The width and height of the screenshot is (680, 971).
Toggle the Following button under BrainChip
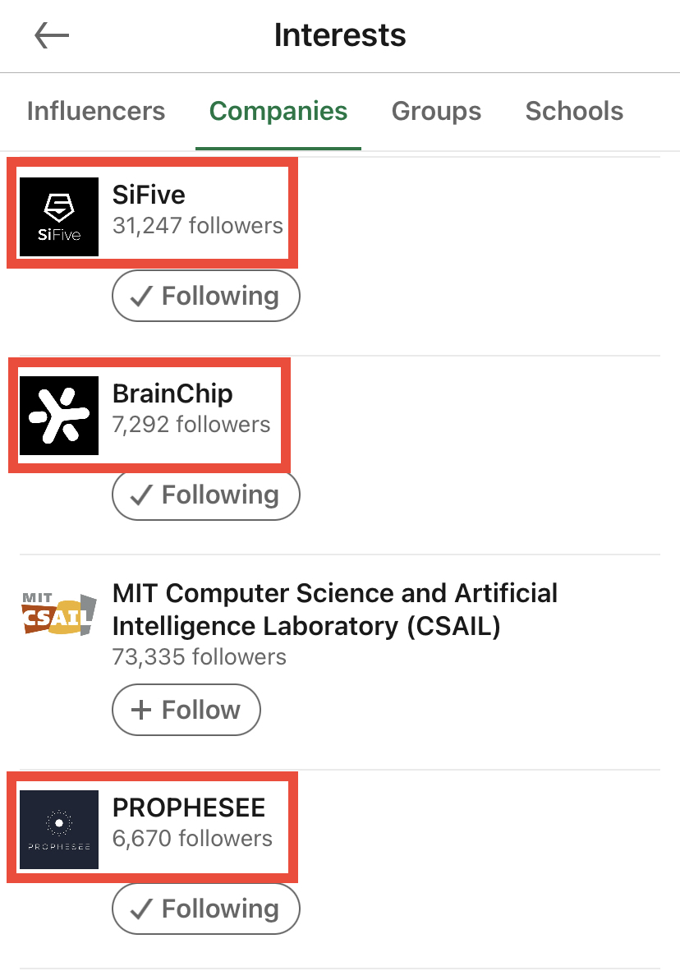[x=206, y=495]
